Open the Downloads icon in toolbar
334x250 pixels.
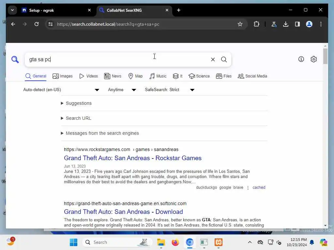tap(286, 24)
